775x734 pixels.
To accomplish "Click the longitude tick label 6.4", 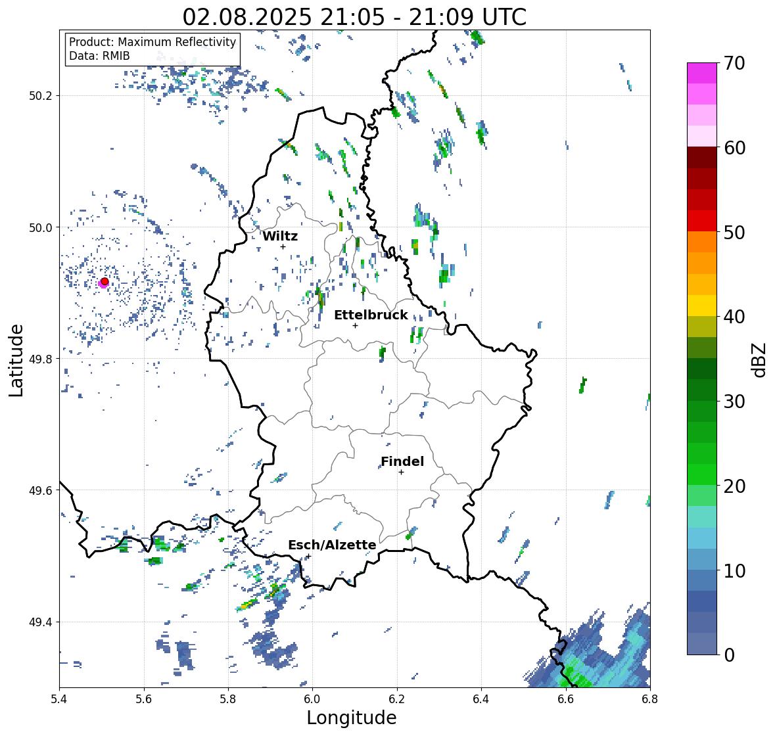I will tap(481, 699).
